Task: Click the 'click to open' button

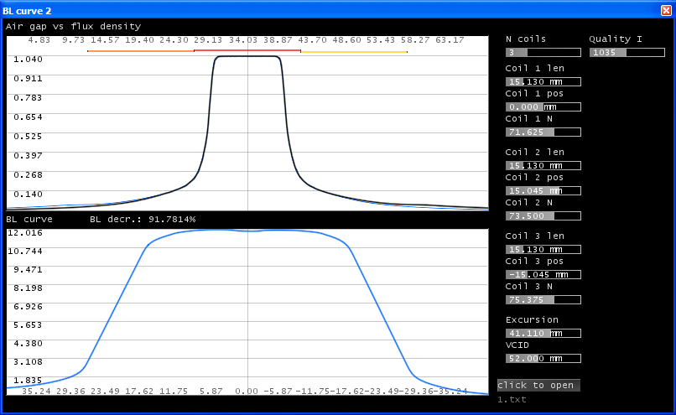Action: (538, 386)
